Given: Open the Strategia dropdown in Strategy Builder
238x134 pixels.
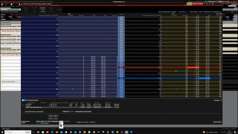Looking at the screenshot, I should [218, 100].
